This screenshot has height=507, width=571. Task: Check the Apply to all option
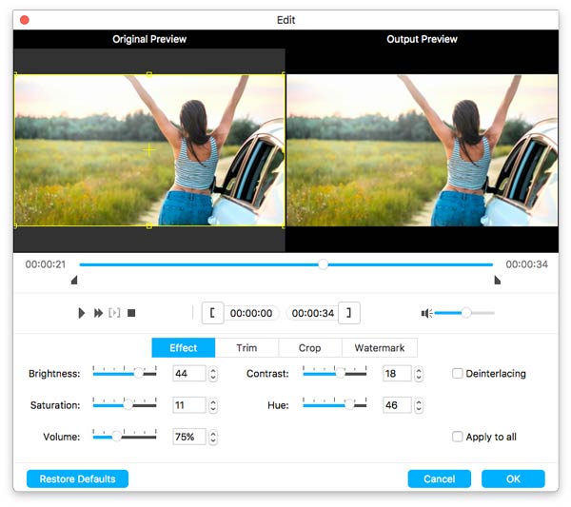coord(458,437)
